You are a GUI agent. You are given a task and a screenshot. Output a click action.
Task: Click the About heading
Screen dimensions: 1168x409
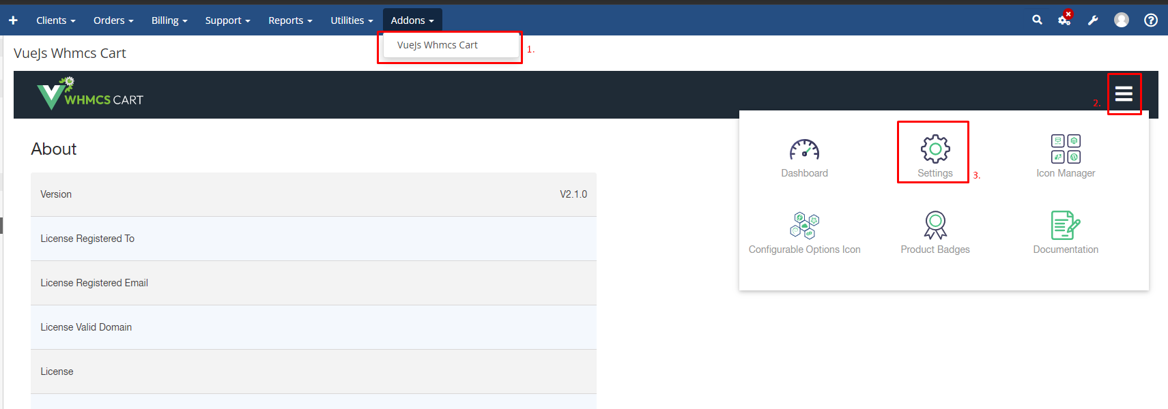[54, 149]
